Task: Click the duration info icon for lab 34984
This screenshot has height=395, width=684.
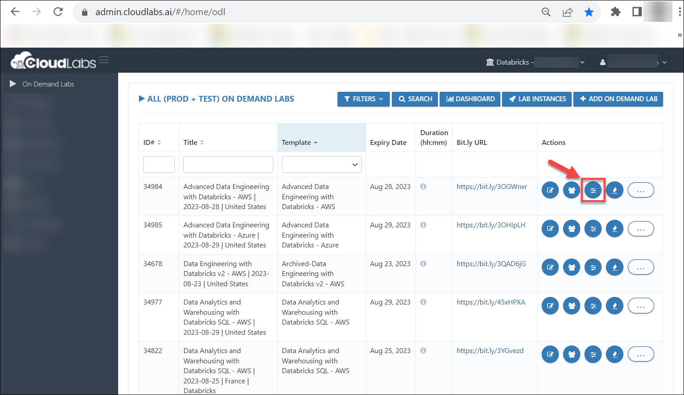Action: (x=423, y=186)
